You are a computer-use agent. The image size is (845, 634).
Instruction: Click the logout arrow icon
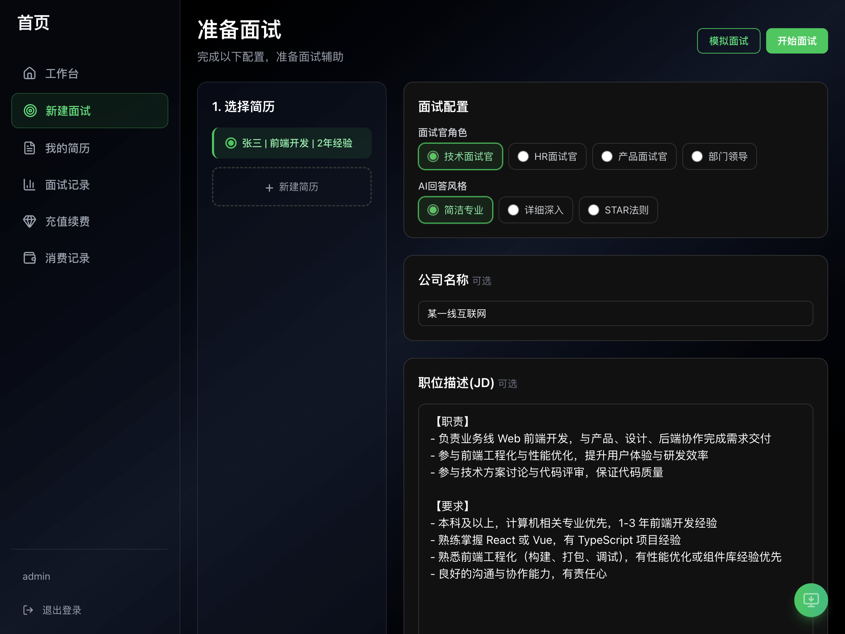[x=28, y=610]
